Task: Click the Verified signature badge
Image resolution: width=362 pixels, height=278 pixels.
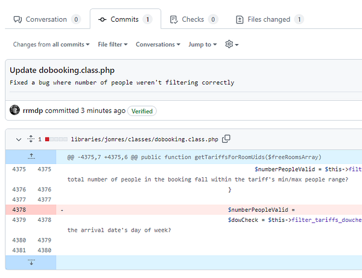Action: [x=142, y=111]
